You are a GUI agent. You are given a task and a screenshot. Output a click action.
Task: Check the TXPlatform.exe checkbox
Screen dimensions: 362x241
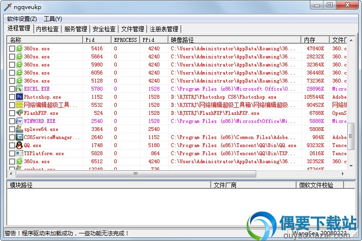click(x=12, y=154)
